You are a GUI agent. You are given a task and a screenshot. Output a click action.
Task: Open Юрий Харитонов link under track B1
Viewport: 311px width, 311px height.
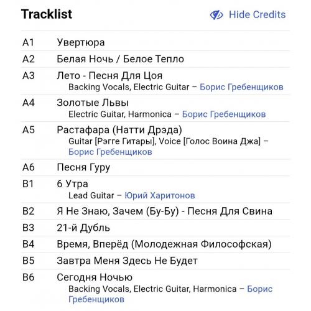click(160, 195)
